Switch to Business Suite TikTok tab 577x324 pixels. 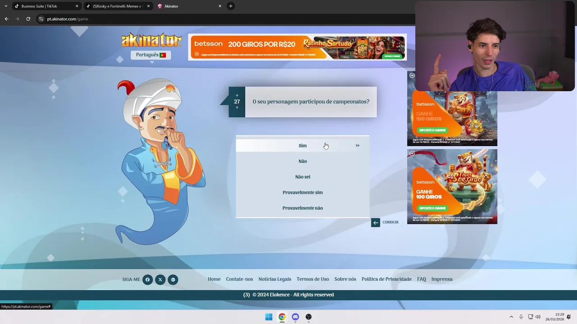pos(46,6)
